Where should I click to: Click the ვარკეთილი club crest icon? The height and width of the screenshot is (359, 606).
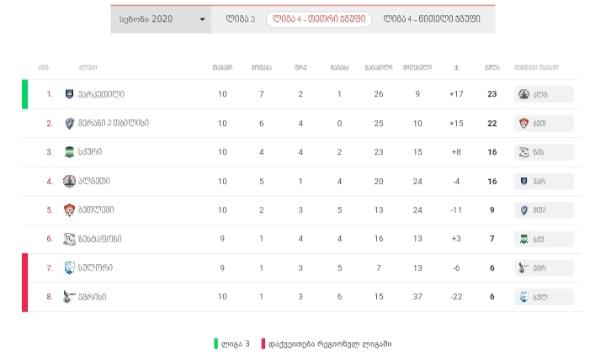pyautogui.click(x=69, y=94)
